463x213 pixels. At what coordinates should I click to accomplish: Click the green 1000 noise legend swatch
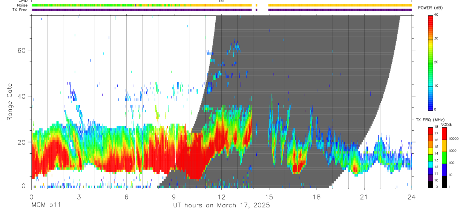[445, 157]
